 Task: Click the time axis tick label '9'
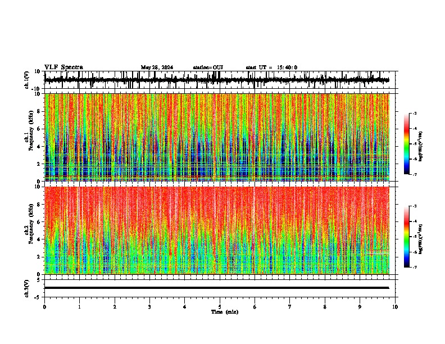[x=360, y=307]
